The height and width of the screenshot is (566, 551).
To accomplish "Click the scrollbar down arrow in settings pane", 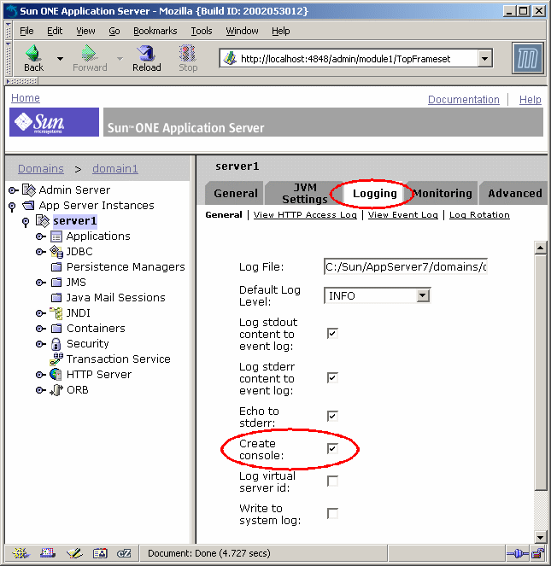I will coord(540,537).
